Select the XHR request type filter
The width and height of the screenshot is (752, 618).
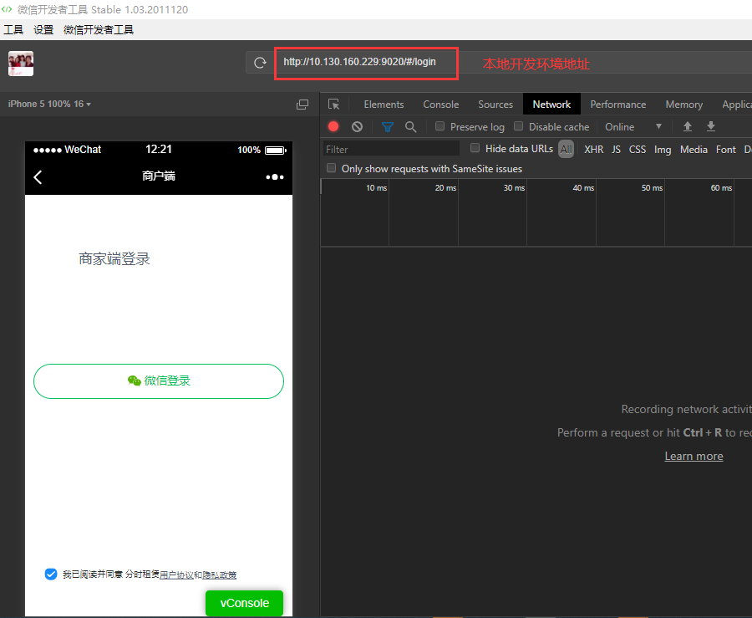(593, 150)
